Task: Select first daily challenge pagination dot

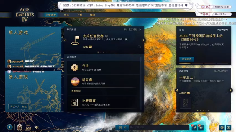Action: coord(98,52)
